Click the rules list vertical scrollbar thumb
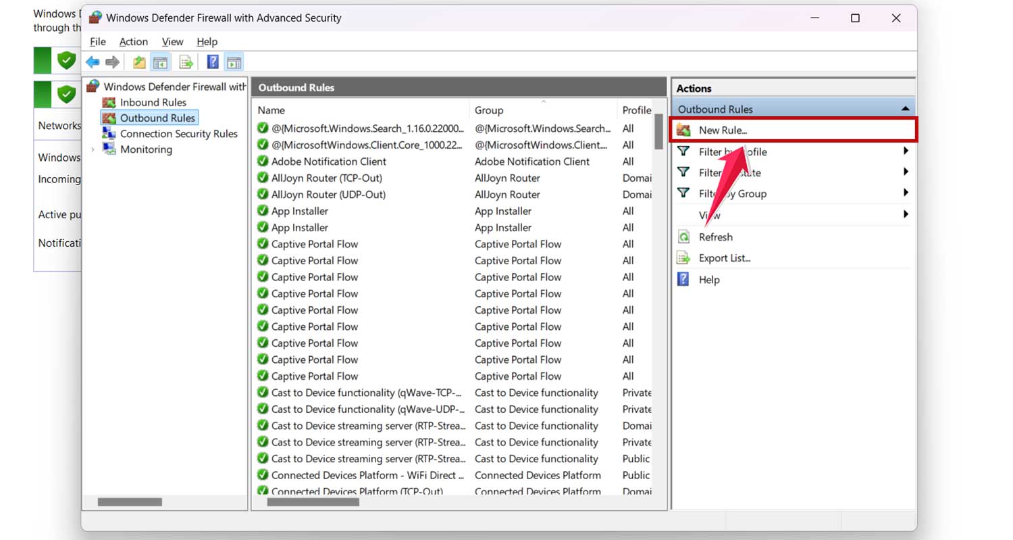The height and width of the screenshot is (540, 1013). coord(659,132)
